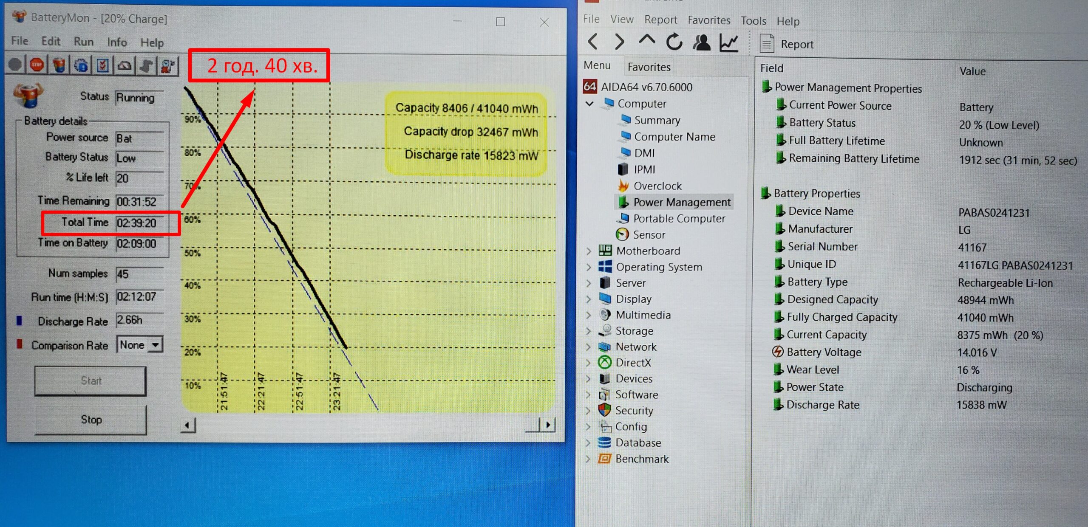1088x527 pixels.
Task: Open the Comparison Rate dropdown
Action: click(156, 345)
